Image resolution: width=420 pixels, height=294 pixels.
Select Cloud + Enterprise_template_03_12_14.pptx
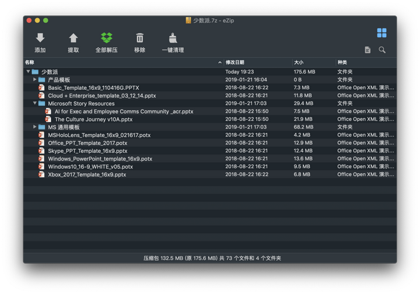pos(210,95)
